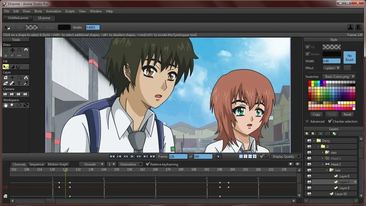Image resolution: width=366 pixels, height=206 pixels.
Task: Pick the Translate Layer plus tool
Action: click(x=13, y=78)
